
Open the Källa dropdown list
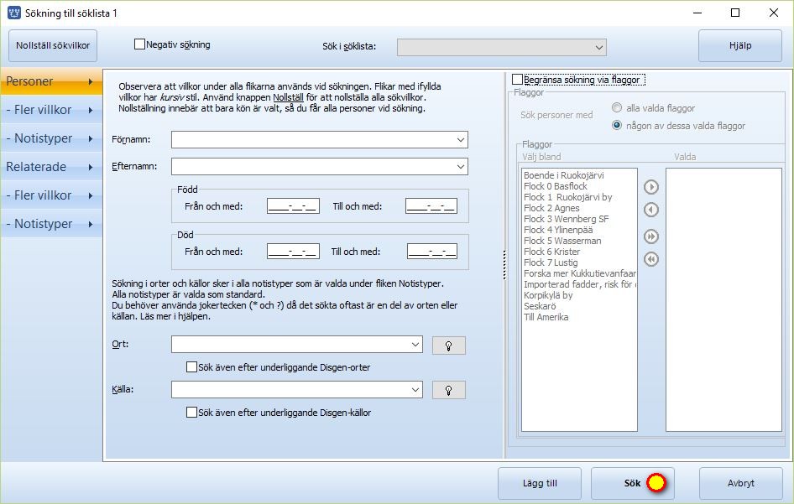(415, 390)
